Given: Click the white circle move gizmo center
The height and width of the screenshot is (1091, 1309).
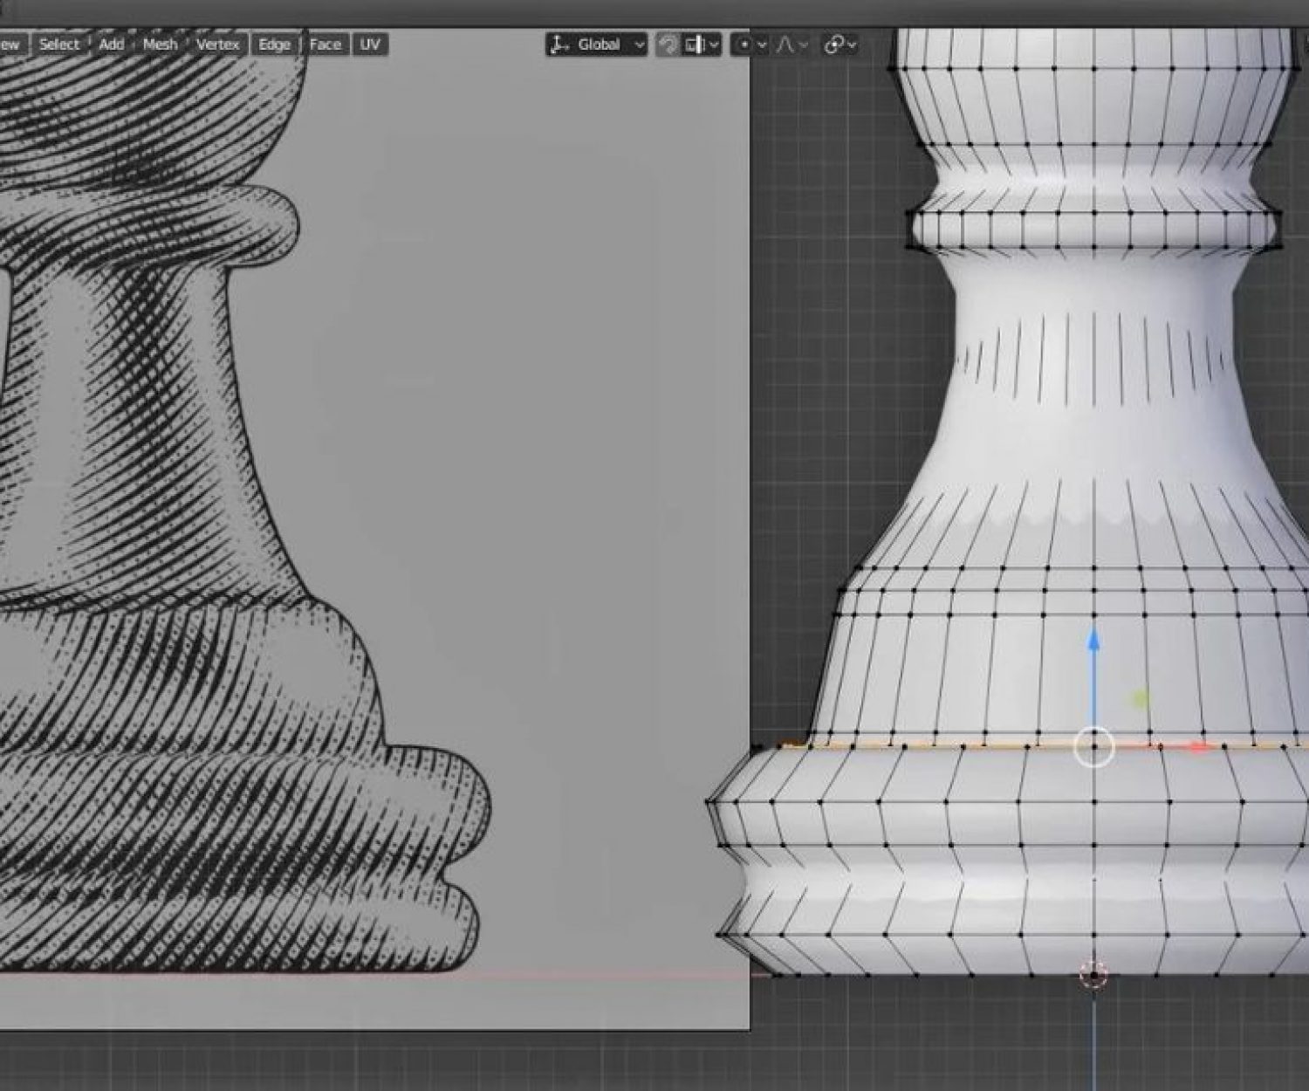Looking at the screenshot, I should pyautogui.click(x=1093, y=747).
